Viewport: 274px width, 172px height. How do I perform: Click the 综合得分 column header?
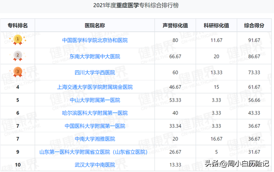254,25
